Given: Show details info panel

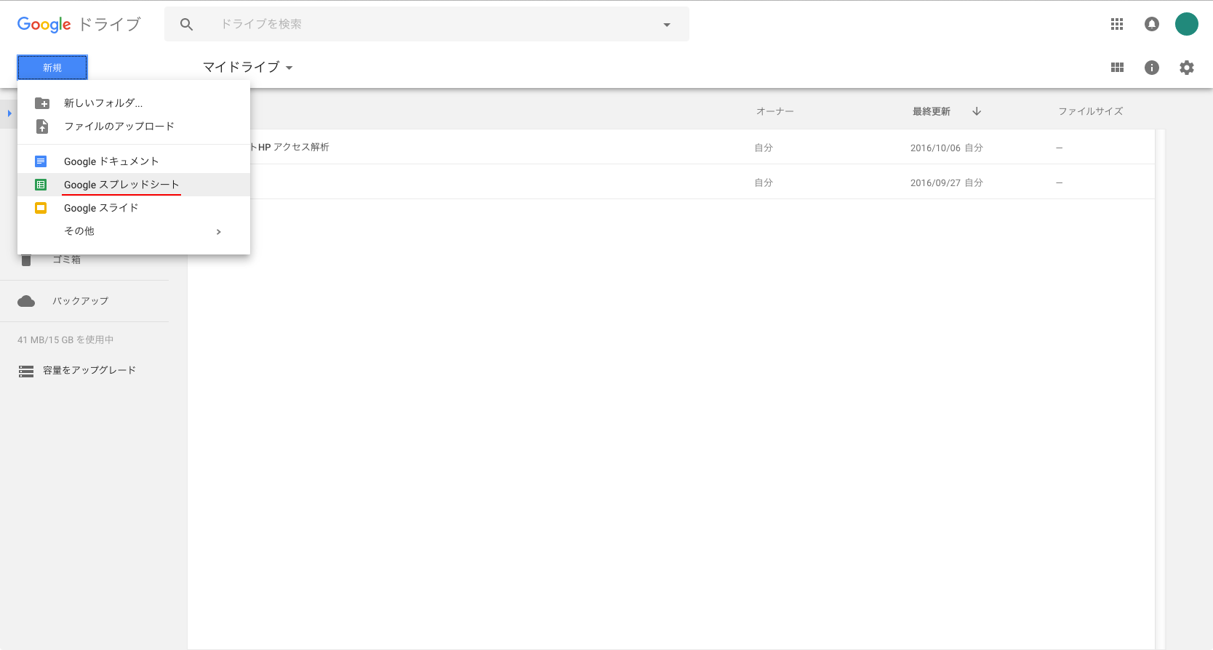Looking at the screenshot, I should tap(1152, 68).
